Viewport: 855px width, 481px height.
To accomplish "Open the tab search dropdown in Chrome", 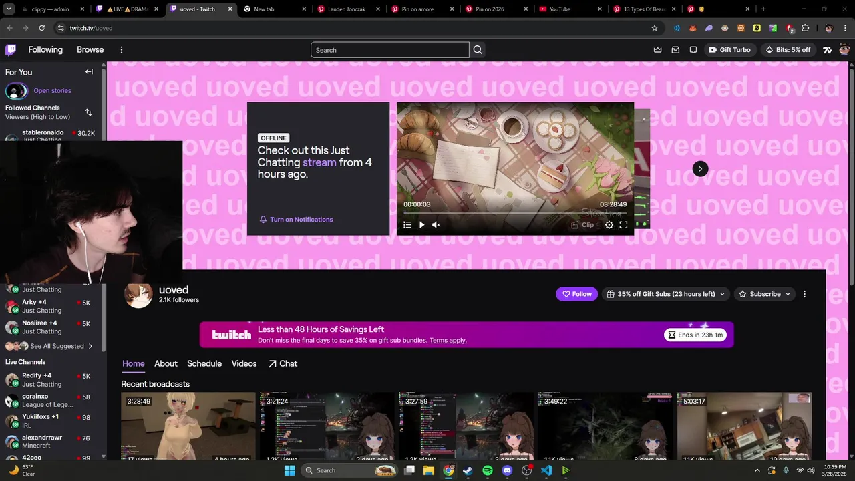I will coord(7,9).
